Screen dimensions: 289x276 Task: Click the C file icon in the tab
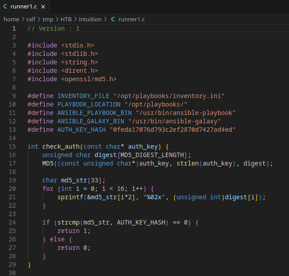[5, 7]
